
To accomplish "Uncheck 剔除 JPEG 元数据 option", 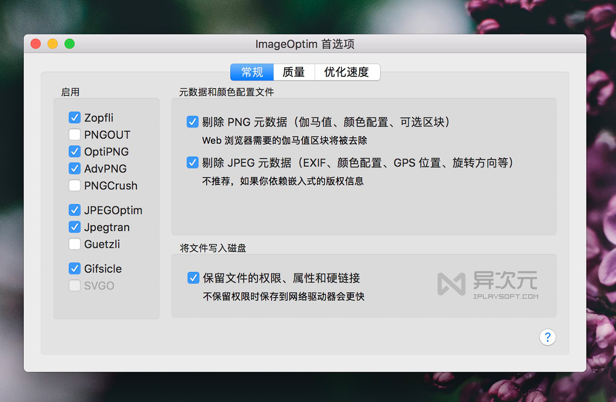I will click(192, 163).
